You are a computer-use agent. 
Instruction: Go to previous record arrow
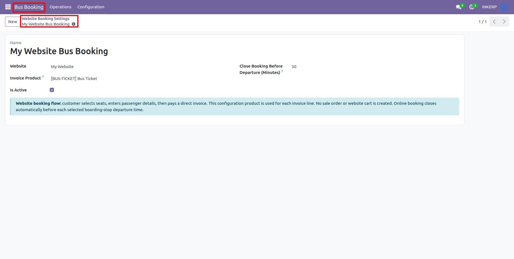point(494,22)
